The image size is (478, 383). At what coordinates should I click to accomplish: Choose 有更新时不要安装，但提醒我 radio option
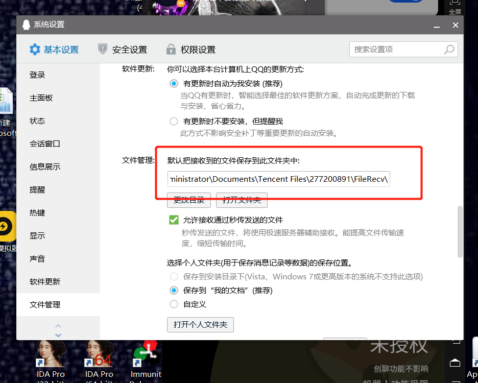coord(174,122)
